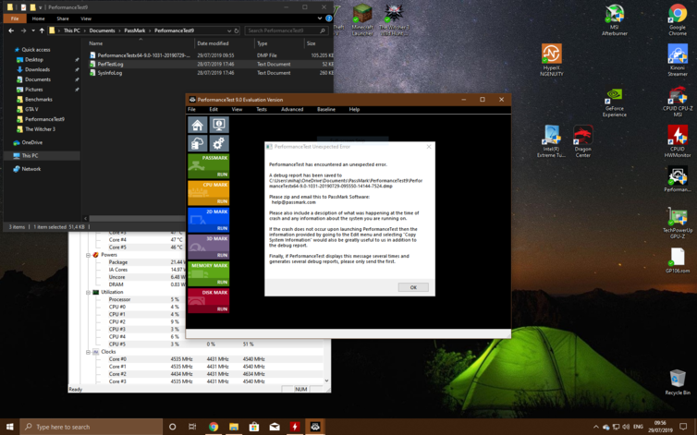Refresh the PerformanceTest9 folder view
Viewport: 697px width, 435px height.
[x=237, y=30]
